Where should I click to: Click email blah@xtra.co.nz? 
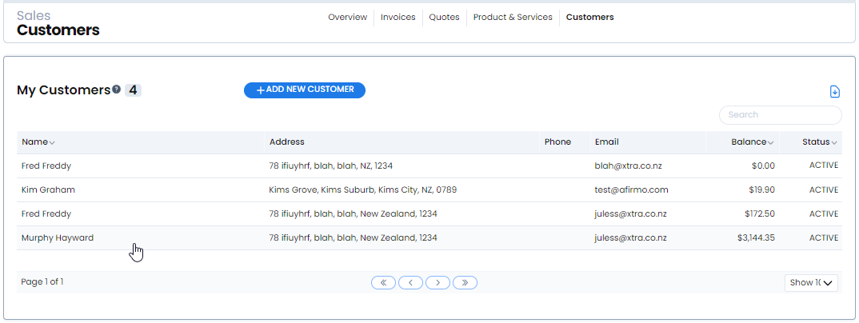[629, 165]
